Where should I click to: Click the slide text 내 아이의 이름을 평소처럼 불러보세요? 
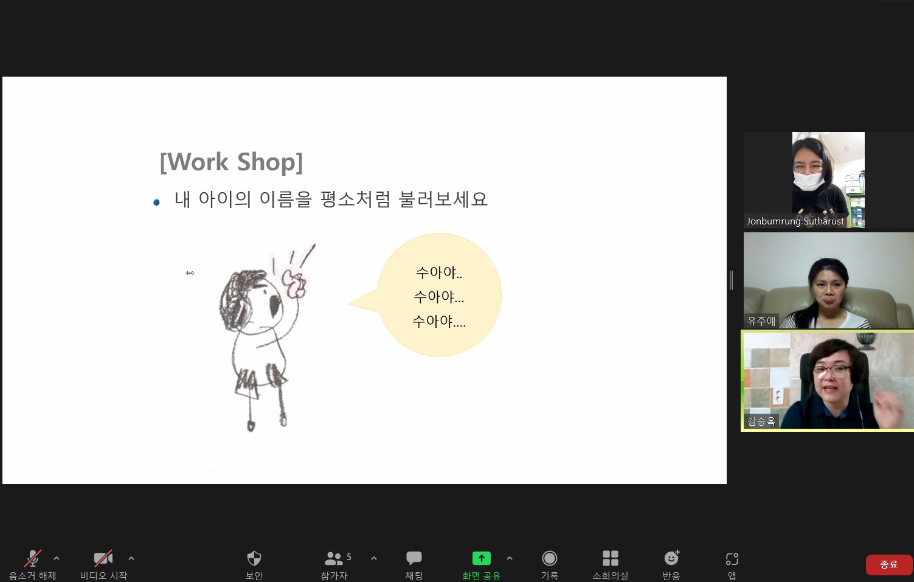[x=331, y=199]
